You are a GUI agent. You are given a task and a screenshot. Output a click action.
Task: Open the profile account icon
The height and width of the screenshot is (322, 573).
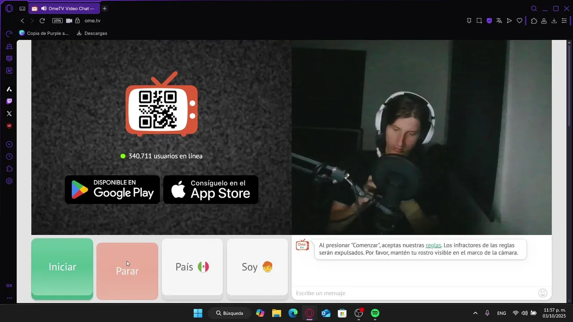pyautogui.click(x=544, y=21)
